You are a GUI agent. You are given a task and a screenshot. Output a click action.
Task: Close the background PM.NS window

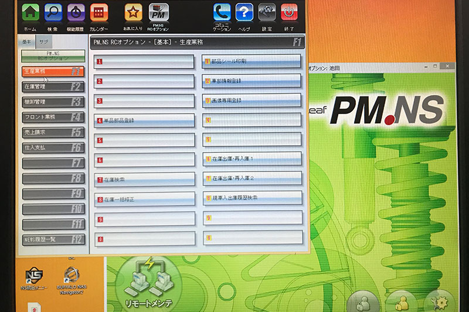(447, 66)
